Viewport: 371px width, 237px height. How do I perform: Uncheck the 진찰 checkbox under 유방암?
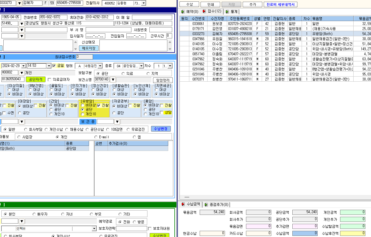click(99, 105)
